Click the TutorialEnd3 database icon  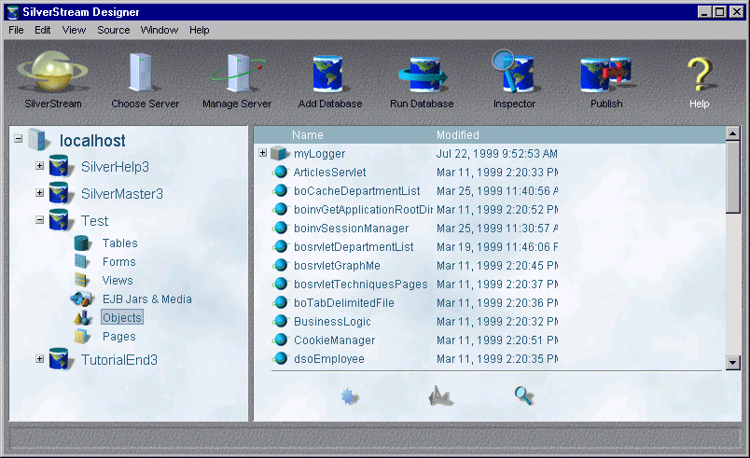point(60,359)
